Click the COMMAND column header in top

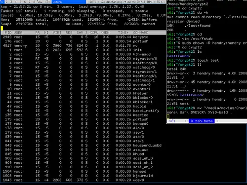click(x=141, y=33)
